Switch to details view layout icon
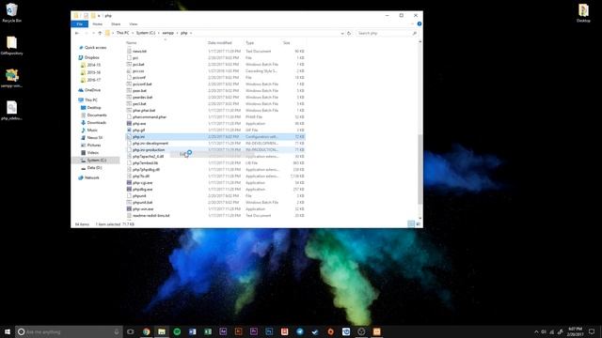 coord(411,224)
